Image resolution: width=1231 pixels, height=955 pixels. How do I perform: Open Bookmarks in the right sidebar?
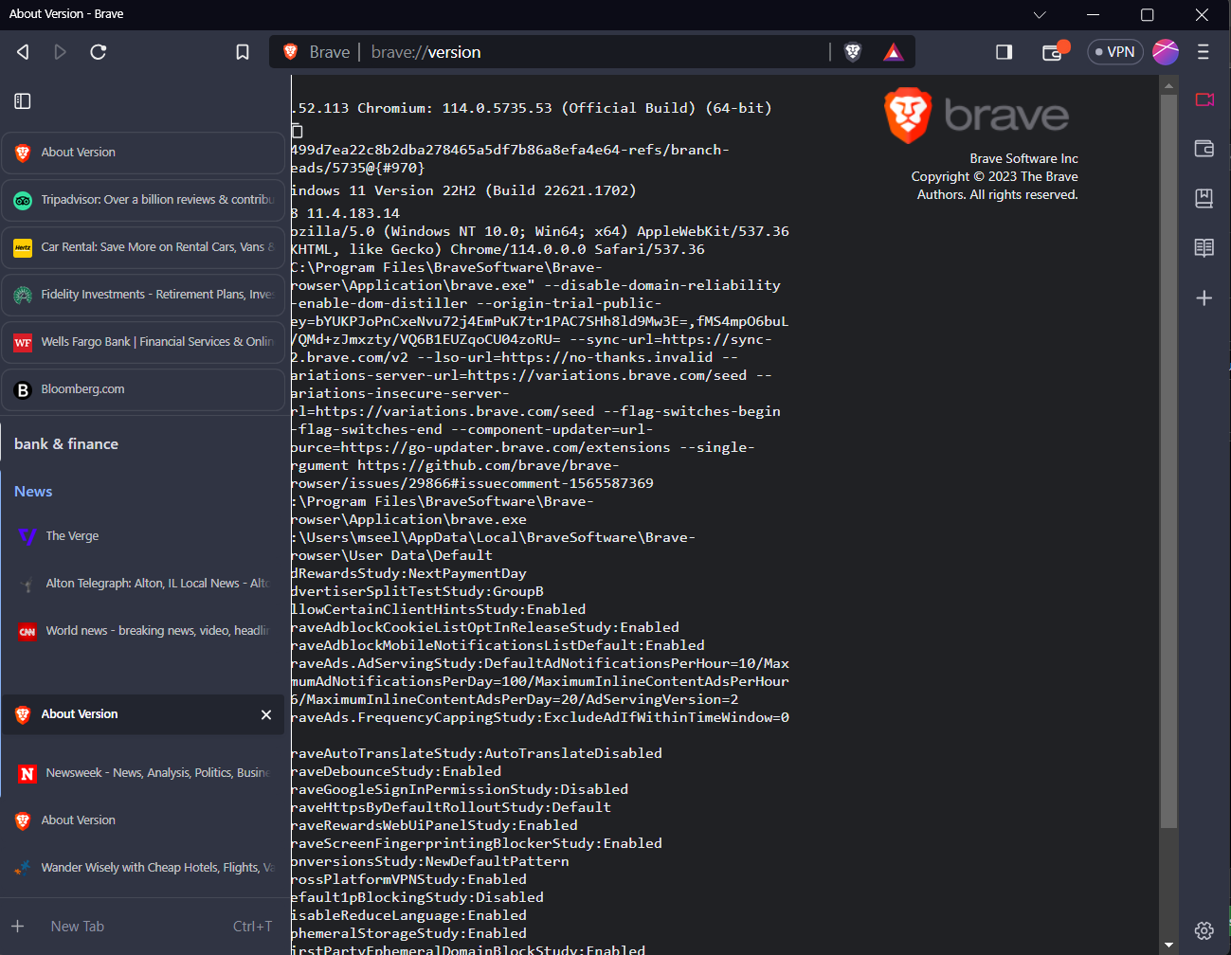point(1204,198)
